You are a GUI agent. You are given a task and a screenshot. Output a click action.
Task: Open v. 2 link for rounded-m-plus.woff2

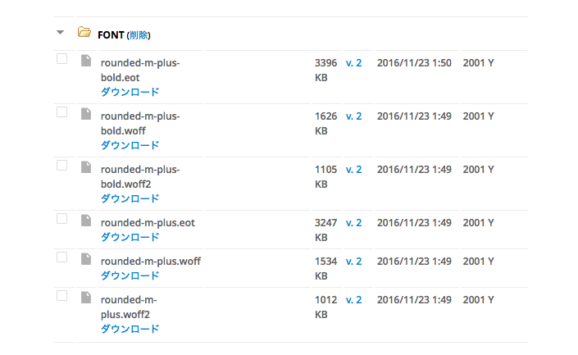[x=353, y=300]
